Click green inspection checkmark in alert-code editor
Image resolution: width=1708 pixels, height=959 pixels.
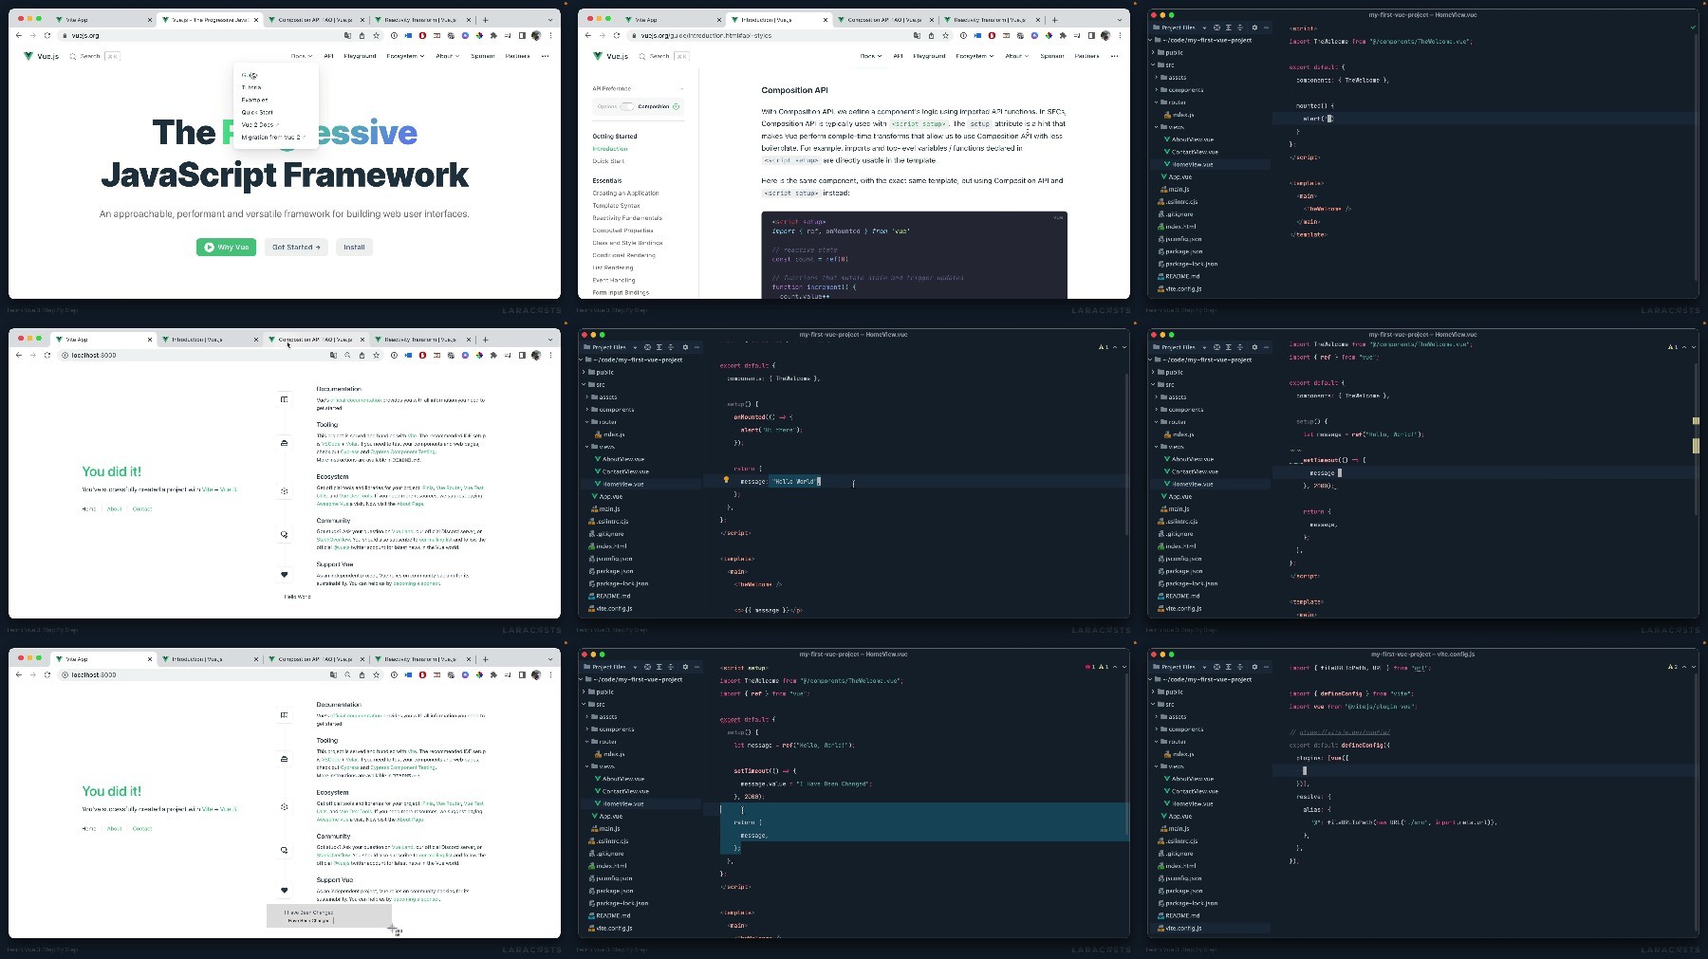click(x=1693, y=28)
